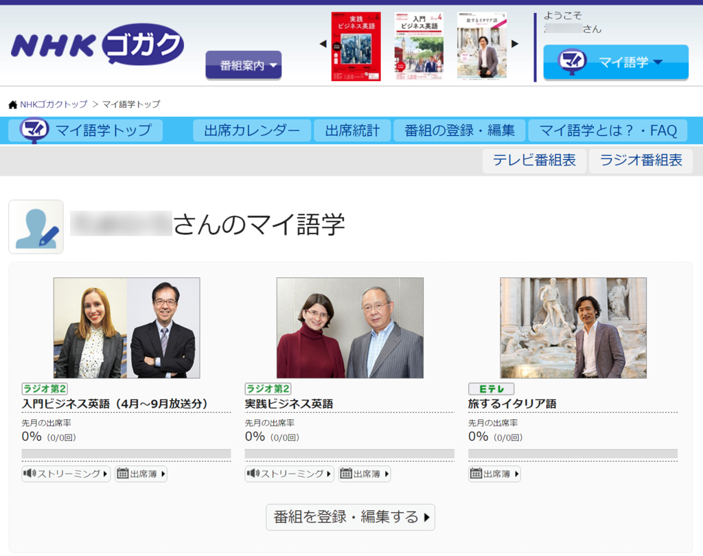703x556 pixels.
Task: Open 旅するイタリア語 title link
Action: 512,404
